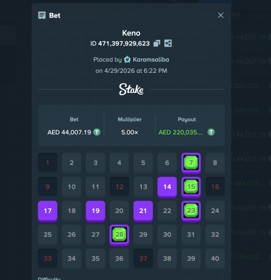Image resolution: width=271 pixels, height=280 pixels.
Task: Click the red number 33 tile
Action: 47,259
